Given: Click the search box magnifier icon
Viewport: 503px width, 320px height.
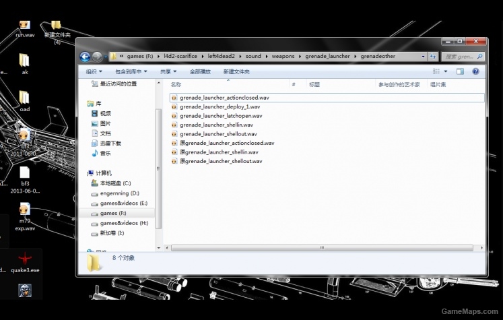Looking at the screenshot, I should pyautogui.click(x=479, y=57).
